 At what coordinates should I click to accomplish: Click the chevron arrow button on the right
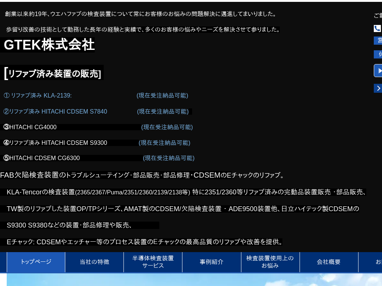[378, 88]
